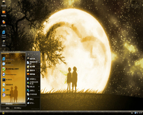Click the Recycle Bin desktop icon
This screenshot has height=115, width=143.
coord(4,43)
